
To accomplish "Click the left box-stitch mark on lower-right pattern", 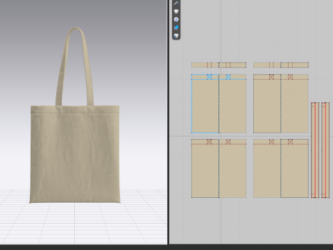I will tap(271, 142).
